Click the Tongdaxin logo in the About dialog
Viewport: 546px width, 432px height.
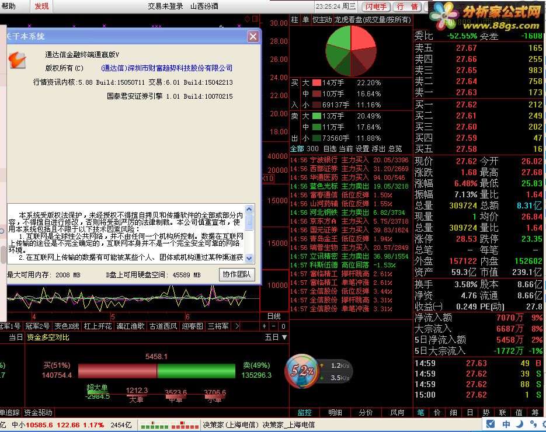[x=17, y=60]
